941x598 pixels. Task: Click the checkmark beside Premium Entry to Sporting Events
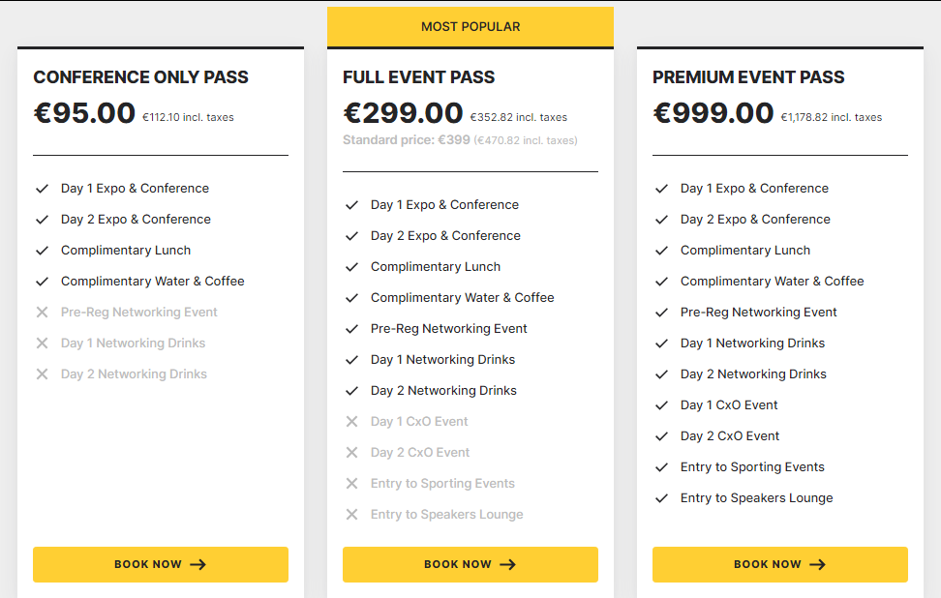point(661,467)
